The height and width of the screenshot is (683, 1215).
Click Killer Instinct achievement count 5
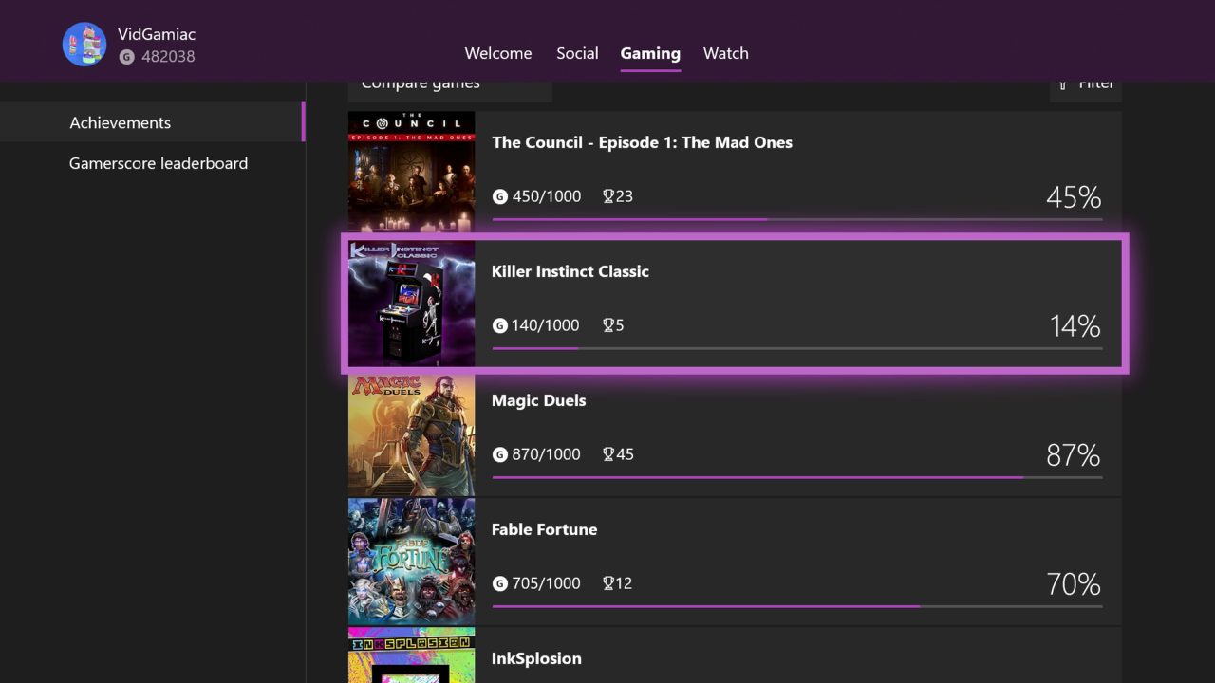[620, 325]
